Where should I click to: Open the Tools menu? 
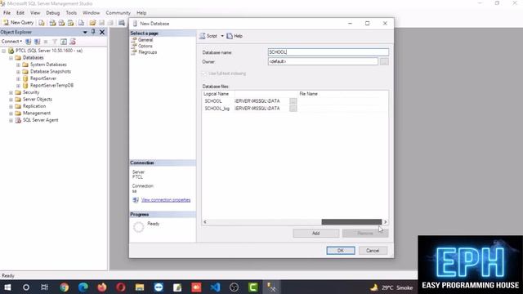click(x=71, y=13)
